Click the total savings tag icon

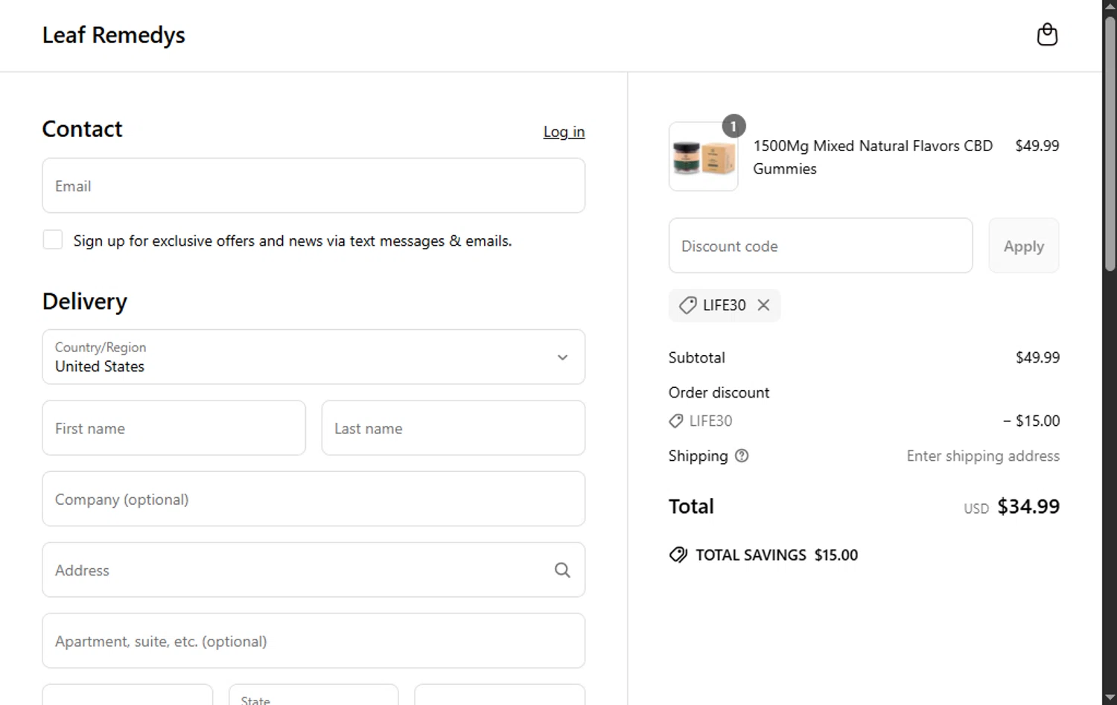coord(678,555)
